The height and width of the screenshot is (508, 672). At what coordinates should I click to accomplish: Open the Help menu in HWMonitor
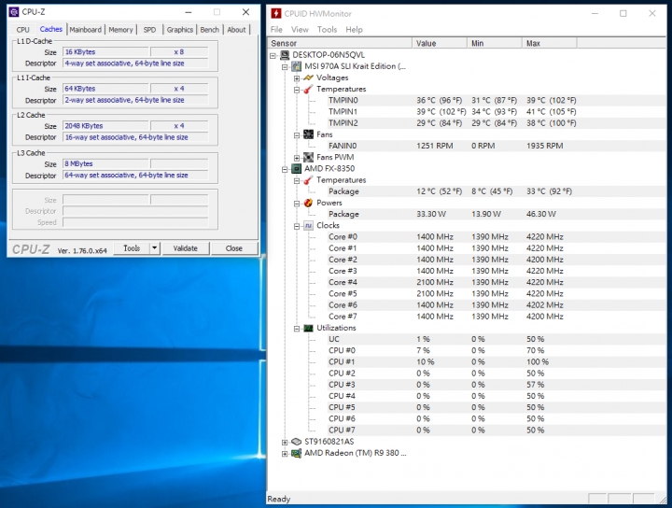(x=354, y=30)
